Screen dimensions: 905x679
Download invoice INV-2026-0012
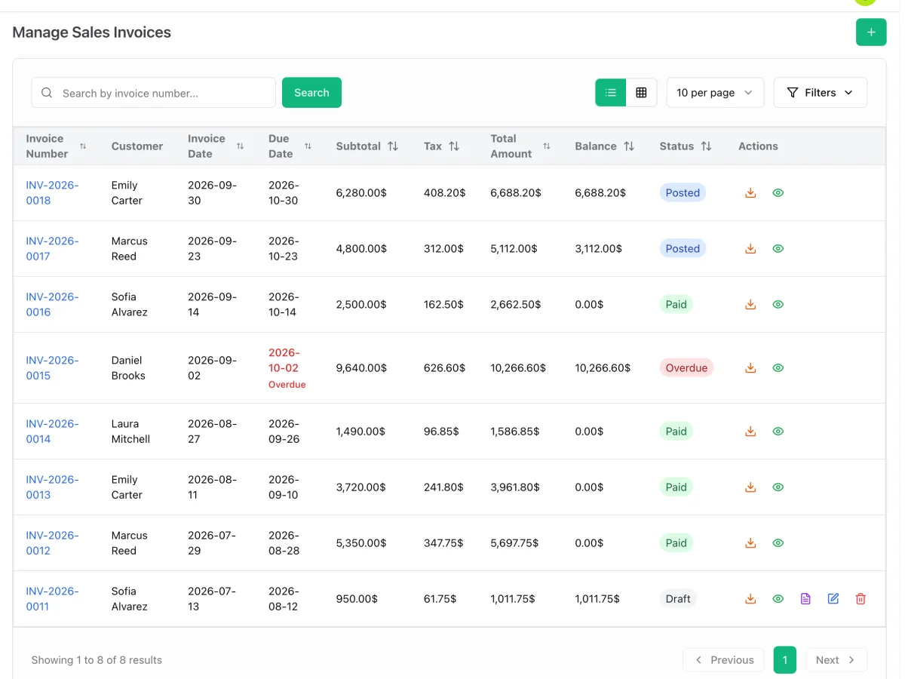point(750,543)
